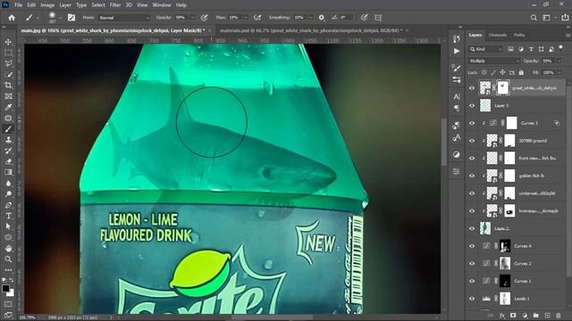This screenshot has height=321, width=572.
Task: Select the great_white shark layer mask thumbnail
Action: [503, 87]
